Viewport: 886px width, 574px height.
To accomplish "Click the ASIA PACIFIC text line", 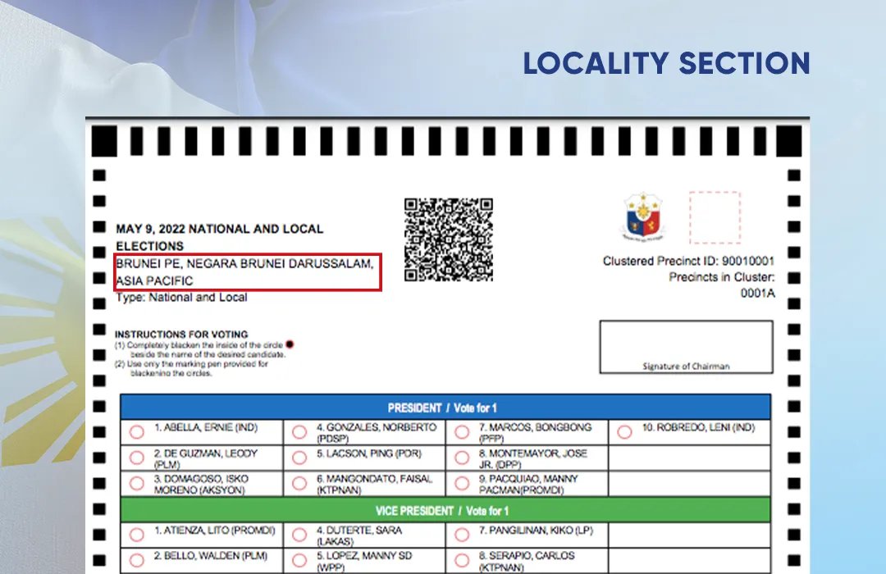I will click(154, 280).
